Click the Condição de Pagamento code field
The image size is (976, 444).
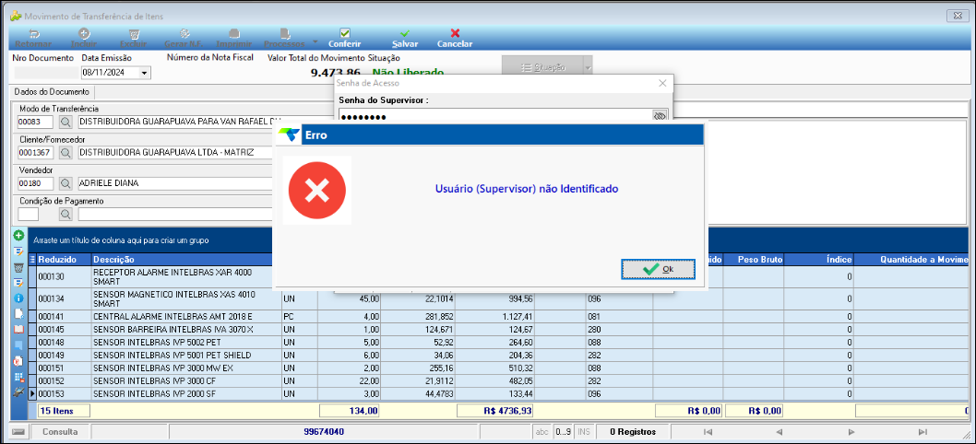pyautogui.click(x=28, y=215)
